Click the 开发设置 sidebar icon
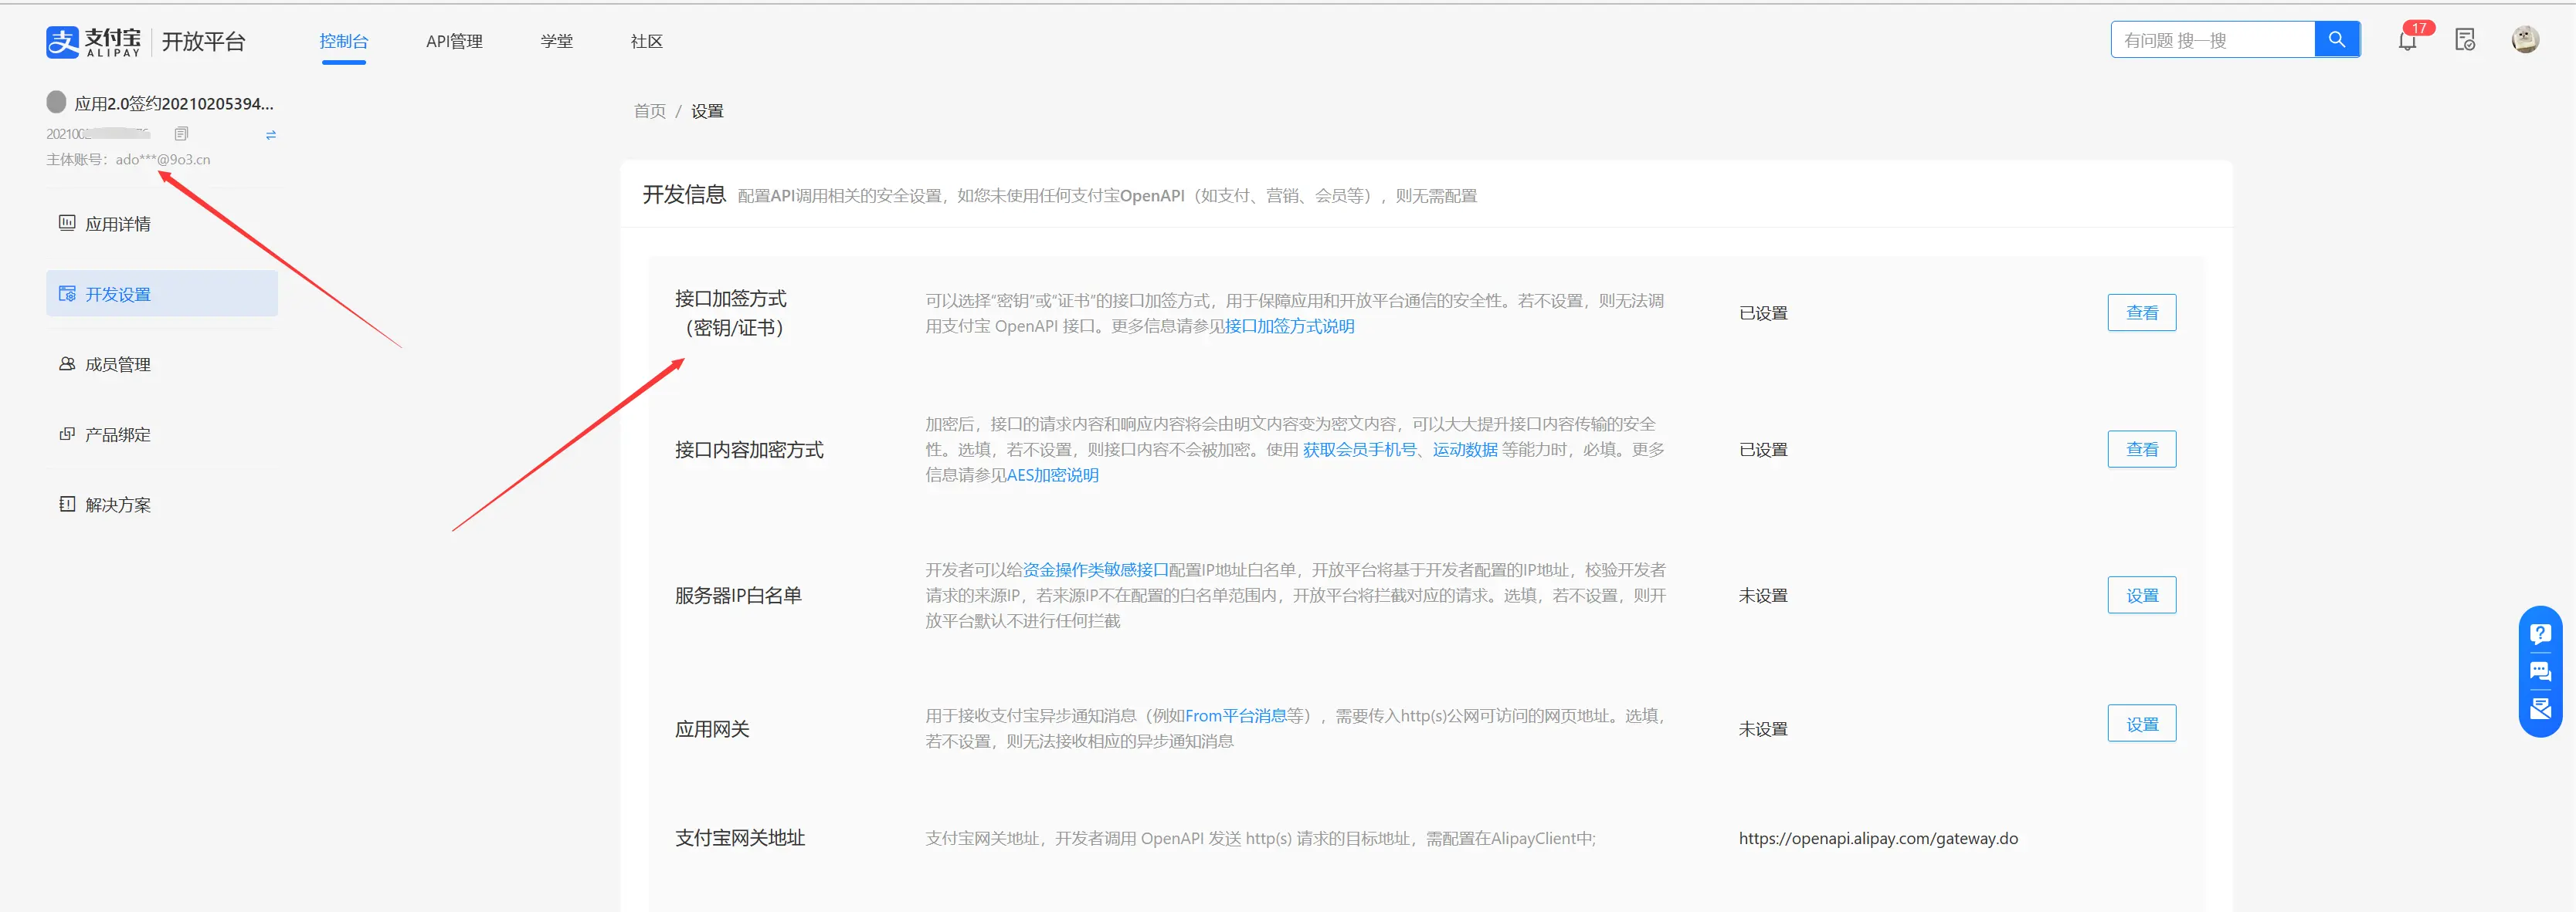This screenshot has width=2576, height=912. [x=67, y=294]
